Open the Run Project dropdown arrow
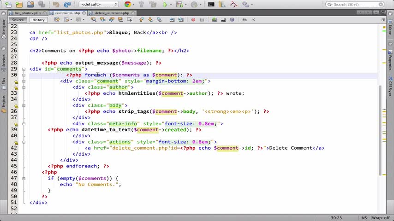 point(171,5)
